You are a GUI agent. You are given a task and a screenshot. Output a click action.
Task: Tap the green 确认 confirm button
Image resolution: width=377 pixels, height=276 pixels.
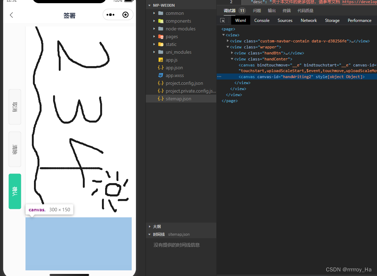tap(15, 191)
